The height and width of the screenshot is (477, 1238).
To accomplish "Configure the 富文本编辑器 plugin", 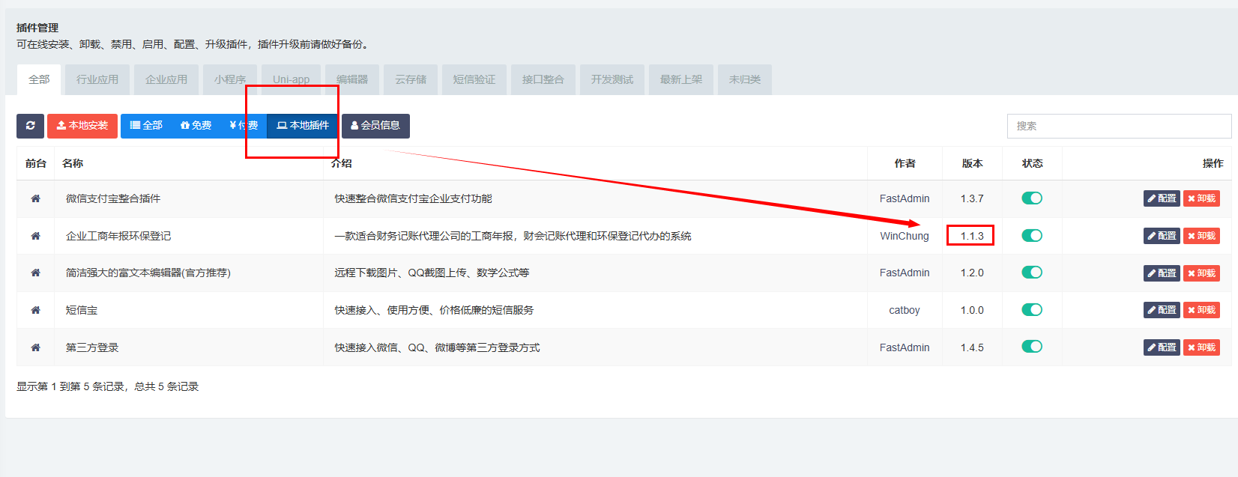I will [x=1162, y=273].
